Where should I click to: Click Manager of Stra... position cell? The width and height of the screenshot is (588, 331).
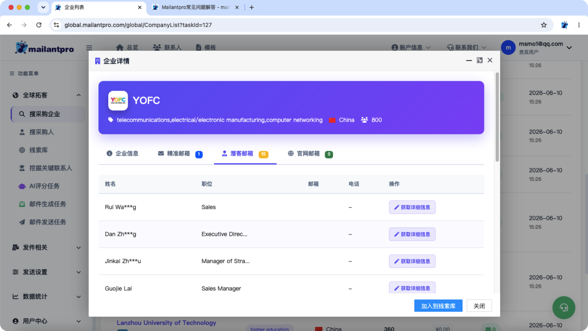[x=226, y=261]
